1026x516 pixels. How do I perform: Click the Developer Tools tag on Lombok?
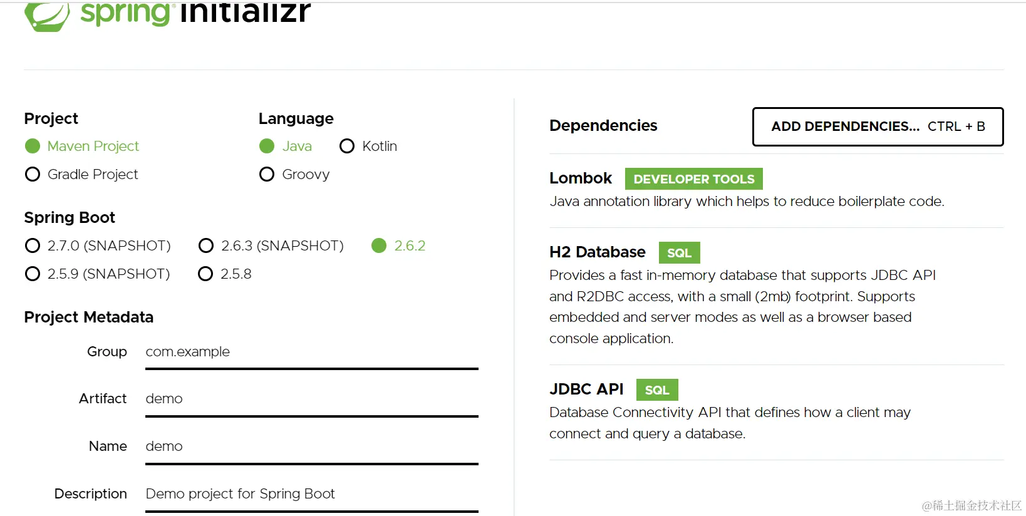[x=693, y=179]
